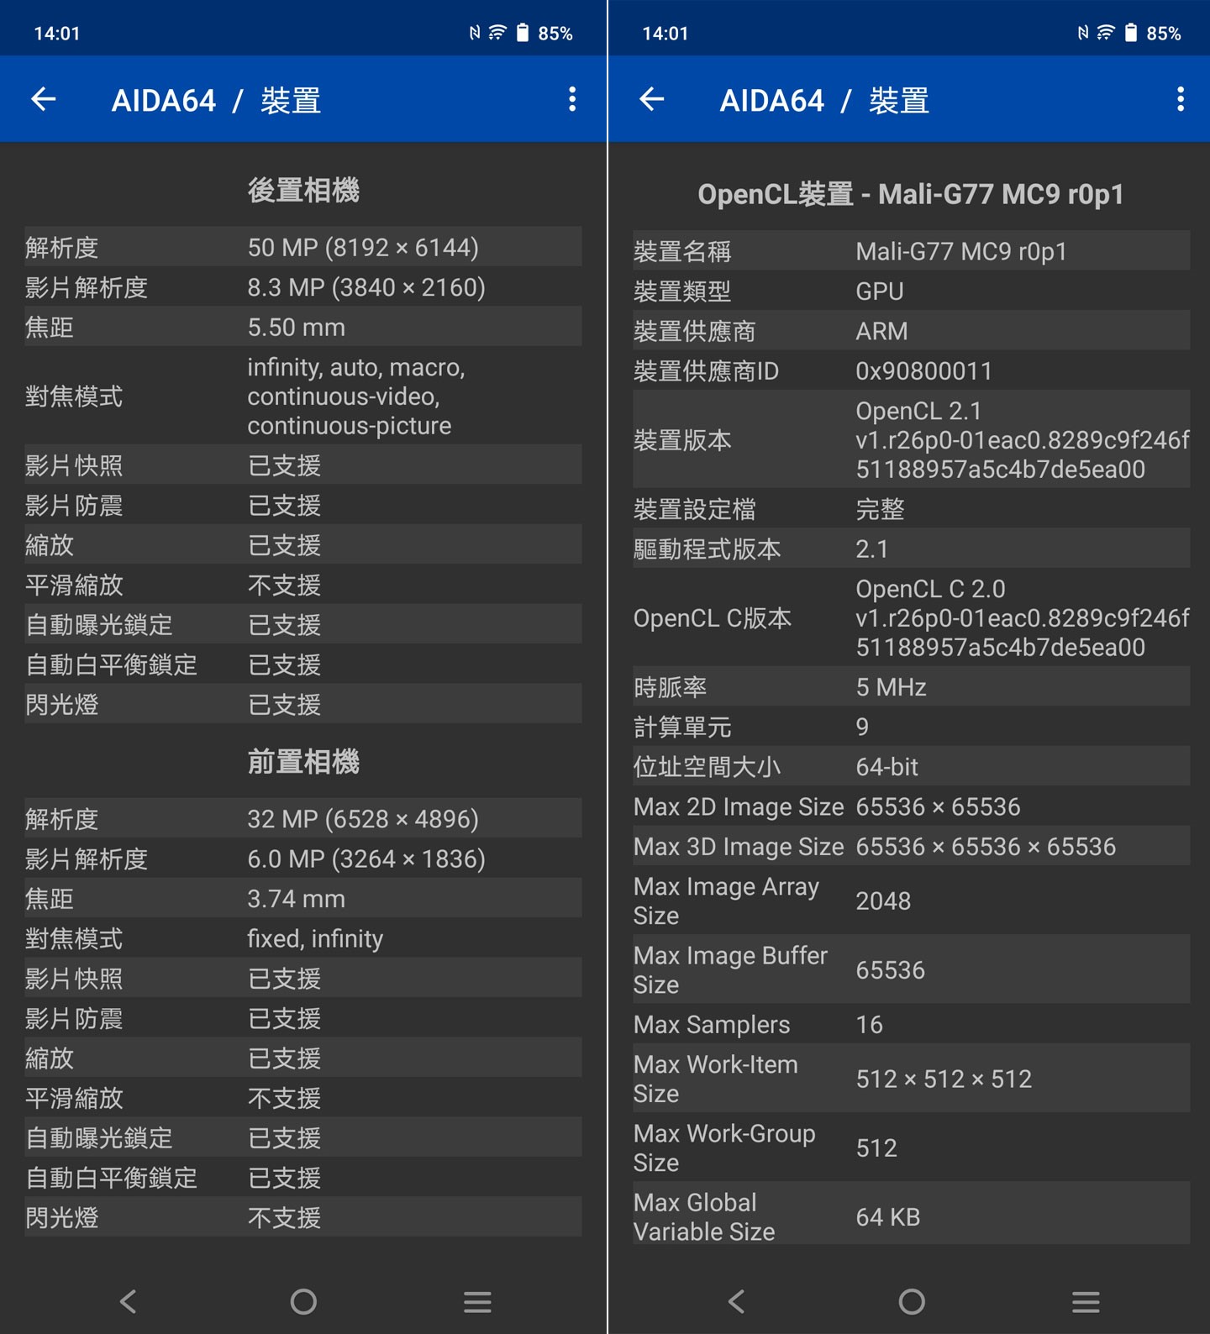The width and height of the screenshot is (1210, 1334).
Task: Open the overflow menu on right screen
Action: pos(1181,99)
